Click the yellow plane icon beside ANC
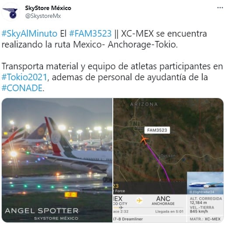230x225 pixels. point(139,200)
